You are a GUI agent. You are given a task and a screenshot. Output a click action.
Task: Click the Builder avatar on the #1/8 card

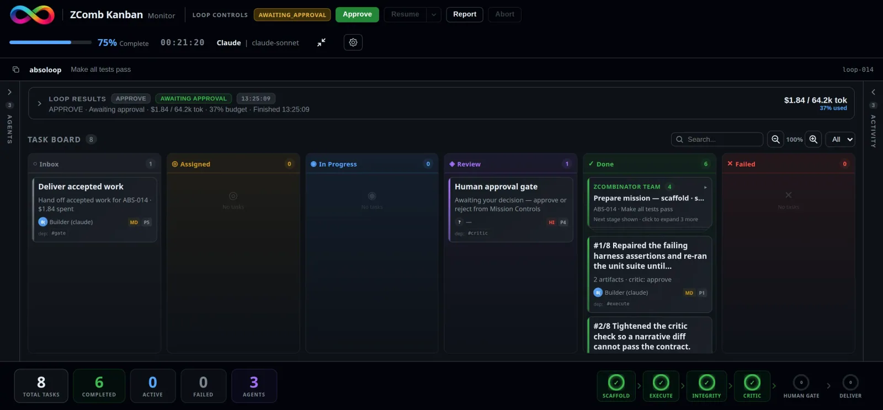pos(598,292)
